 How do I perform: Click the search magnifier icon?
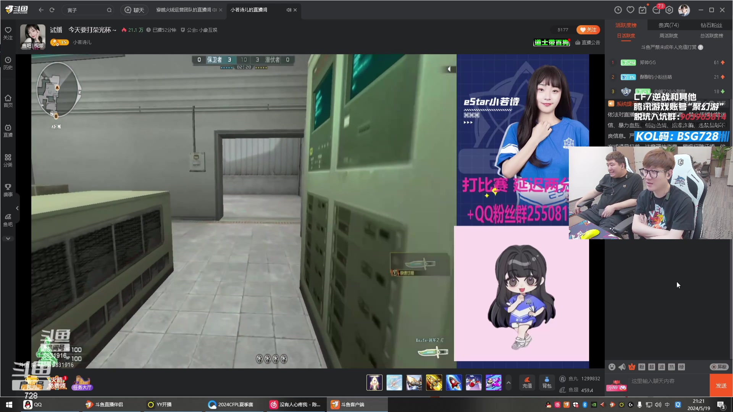(109, 10)
